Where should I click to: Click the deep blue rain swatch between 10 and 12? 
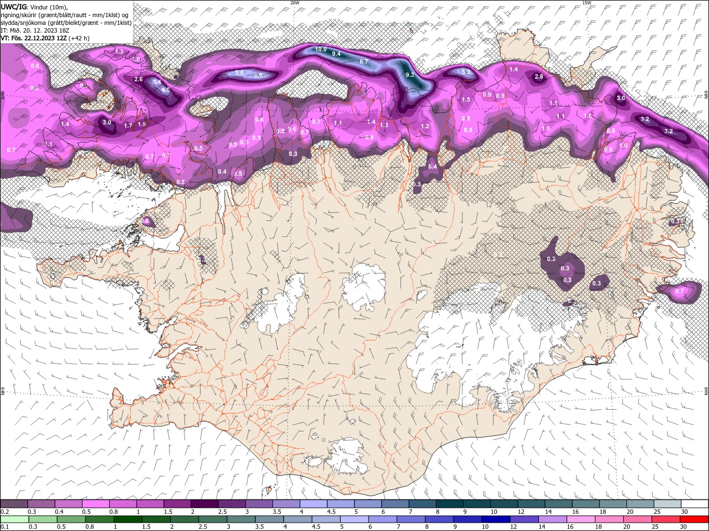click(495, 519)
